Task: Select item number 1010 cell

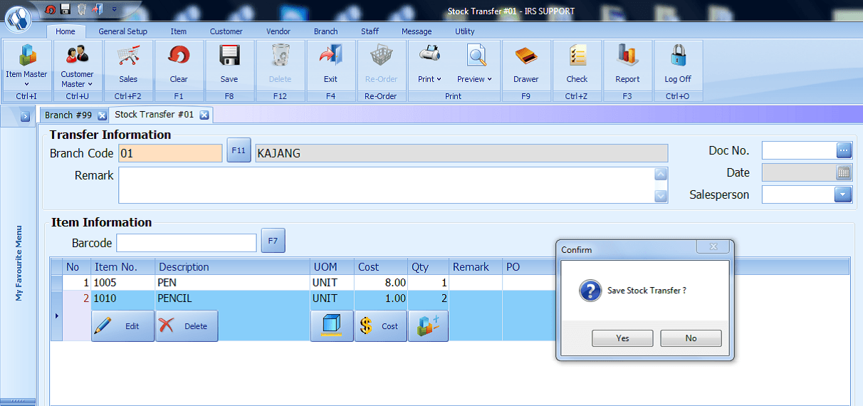Action: click(x=123, y=298)
